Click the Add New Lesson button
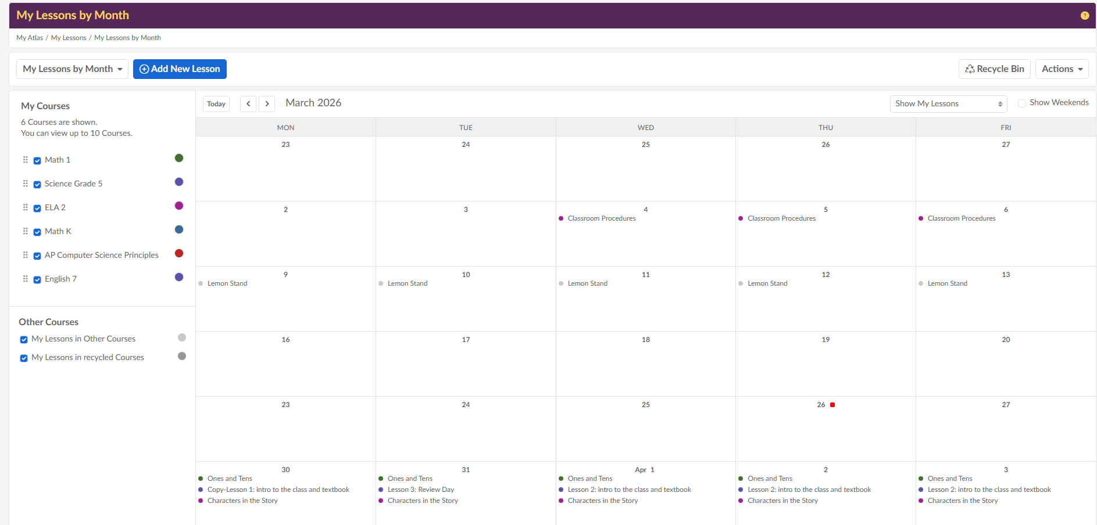1097x525 pixels. (x=180, y=69)
